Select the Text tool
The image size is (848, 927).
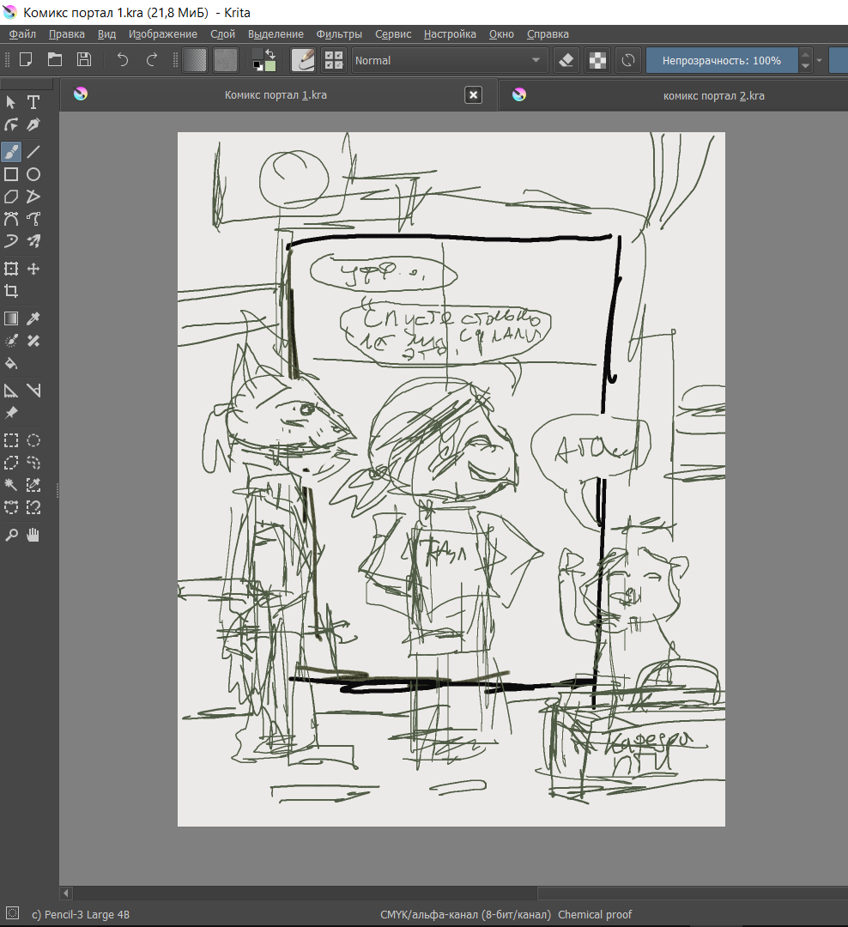tap(33, 102)
